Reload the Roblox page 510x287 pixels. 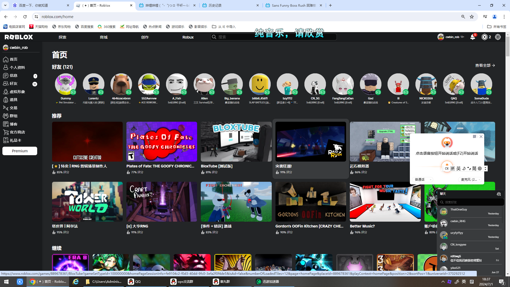point(25,17)
